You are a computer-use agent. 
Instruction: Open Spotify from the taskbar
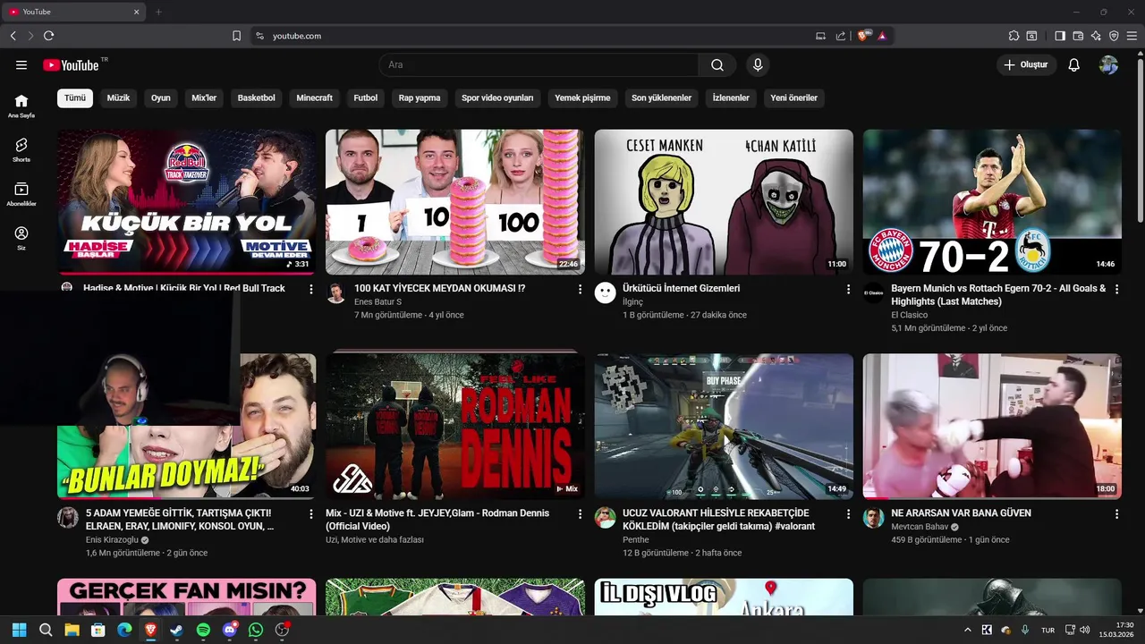click(x=203, y=631)
